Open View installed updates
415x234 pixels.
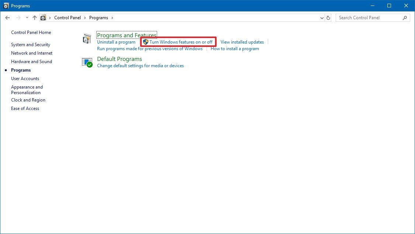point(242,42)
